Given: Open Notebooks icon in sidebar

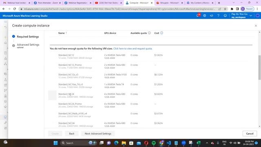Looking at the screenshot, I should click(x=5, y=53).
